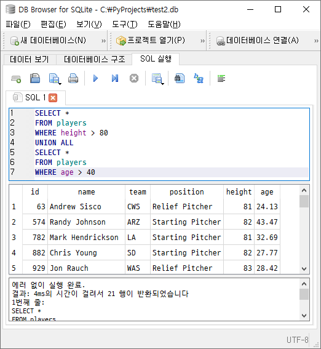Close the SQL 1 tab
Image resolution: width=321 pixels, height=349 pixels.
click(53, 98)
